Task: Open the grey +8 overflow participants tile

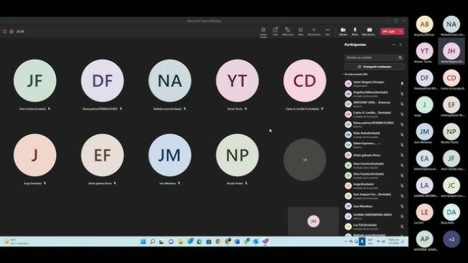Action: (304, 159)
